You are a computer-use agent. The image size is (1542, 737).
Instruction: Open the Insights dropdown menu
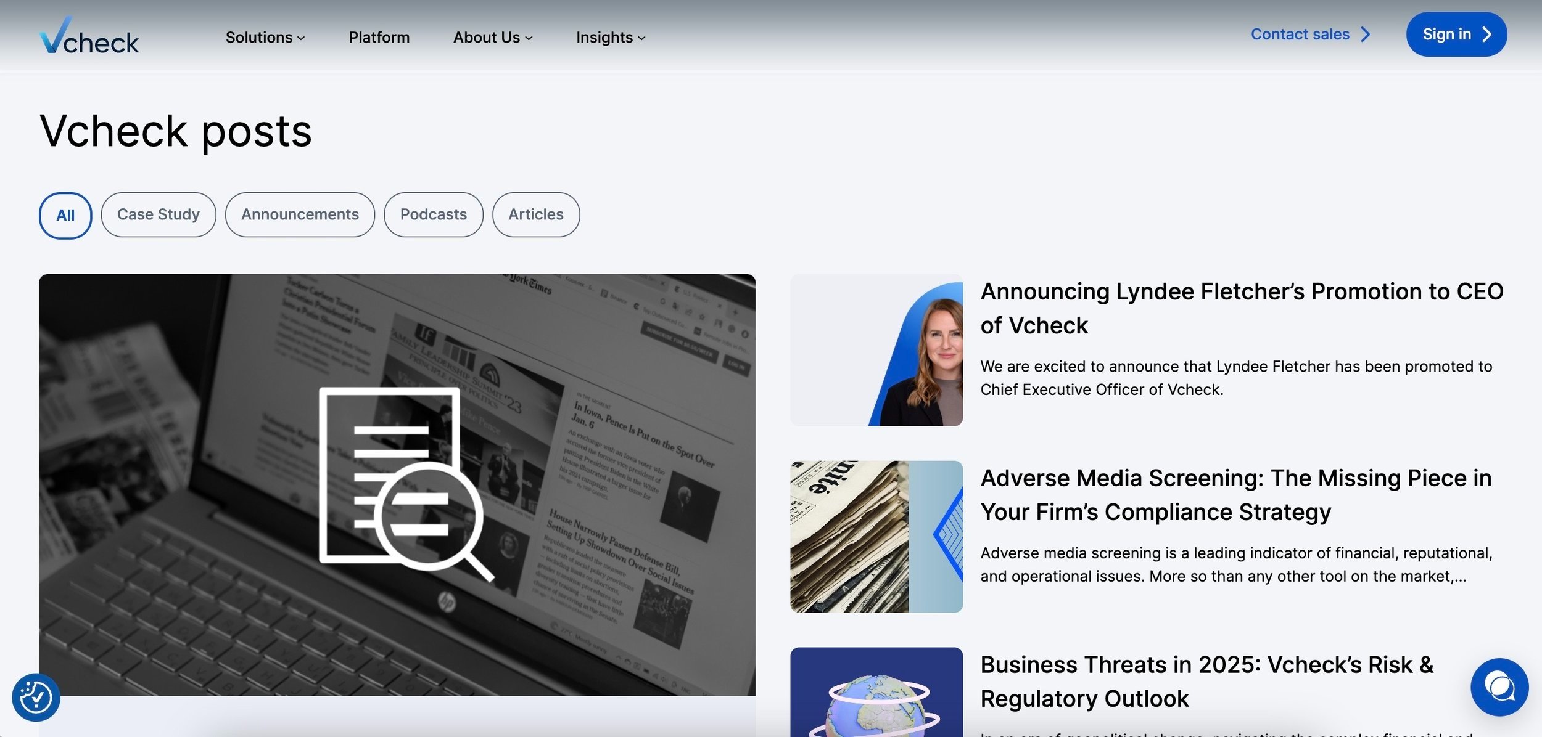pyautogui.click(x=610, y=38)
